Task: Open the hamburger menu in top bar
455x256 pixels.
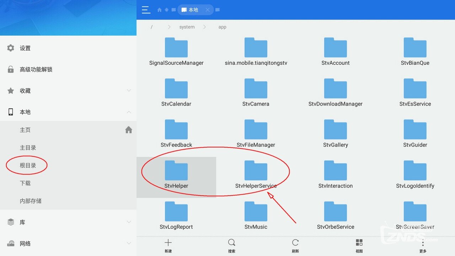Action: 146,10
